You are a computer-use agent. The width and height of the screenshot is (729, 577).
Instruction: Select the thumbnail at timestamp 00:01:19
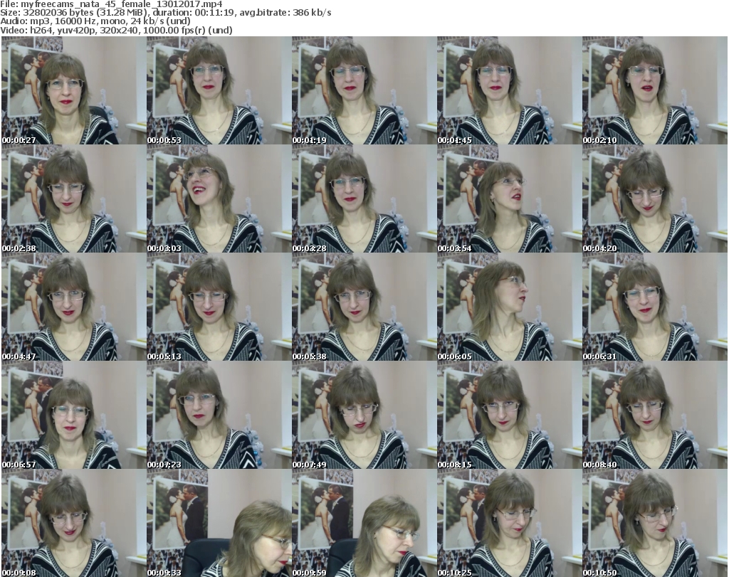coord(364,90)
